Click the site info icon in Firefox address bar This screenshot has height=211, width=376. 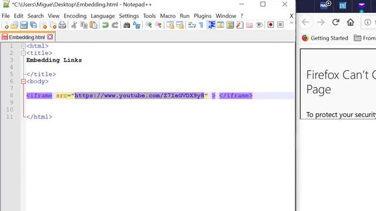(367, 22)
